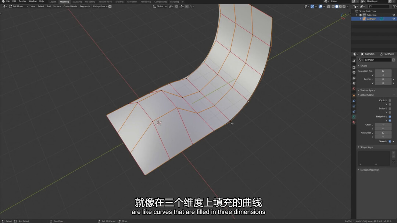
Task: Click the SurfPatch data name field
Action: (378, 60)
